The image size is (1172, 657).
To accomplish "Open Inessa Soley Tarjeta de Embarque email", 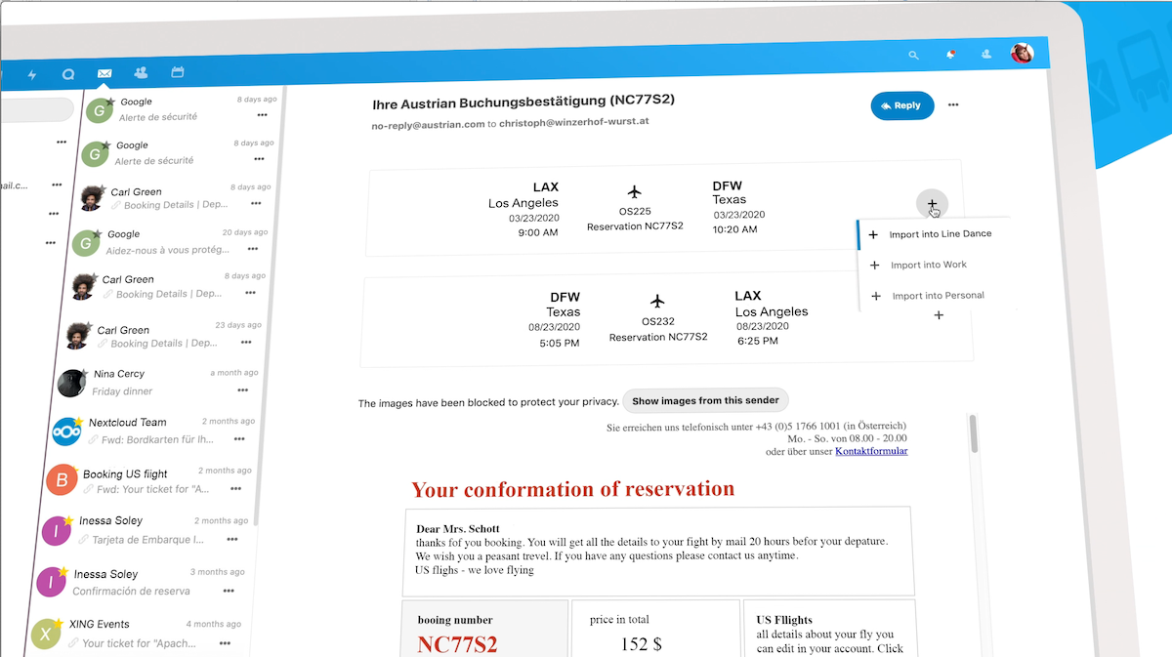I will click(x=143, y=529).
